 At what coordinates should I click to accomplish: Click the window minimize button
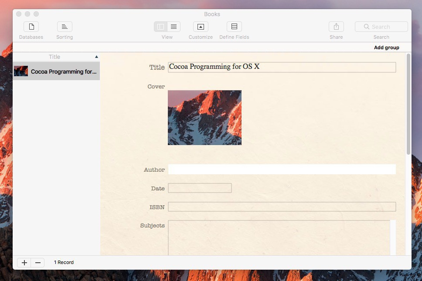27,14
